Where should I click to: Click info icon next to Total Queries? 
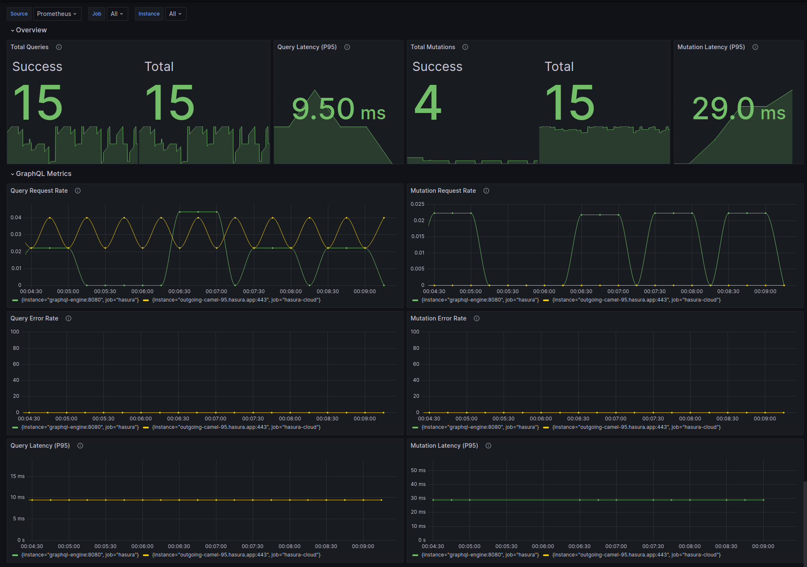click(59, 47)
